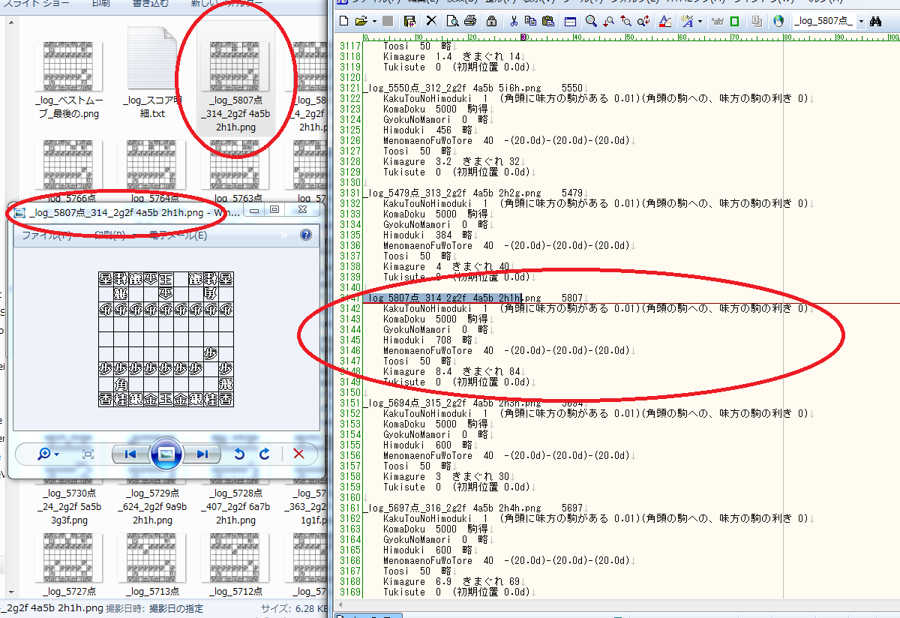Screen dimensions: 900x618
Task: Toggle the read-only padlock icon
Action: tap(492, 21)
